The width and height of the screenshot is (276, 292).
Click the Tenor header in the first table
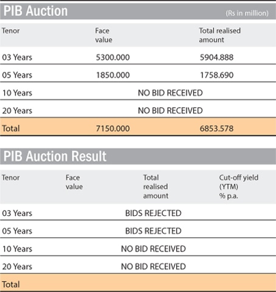(10, 31)
